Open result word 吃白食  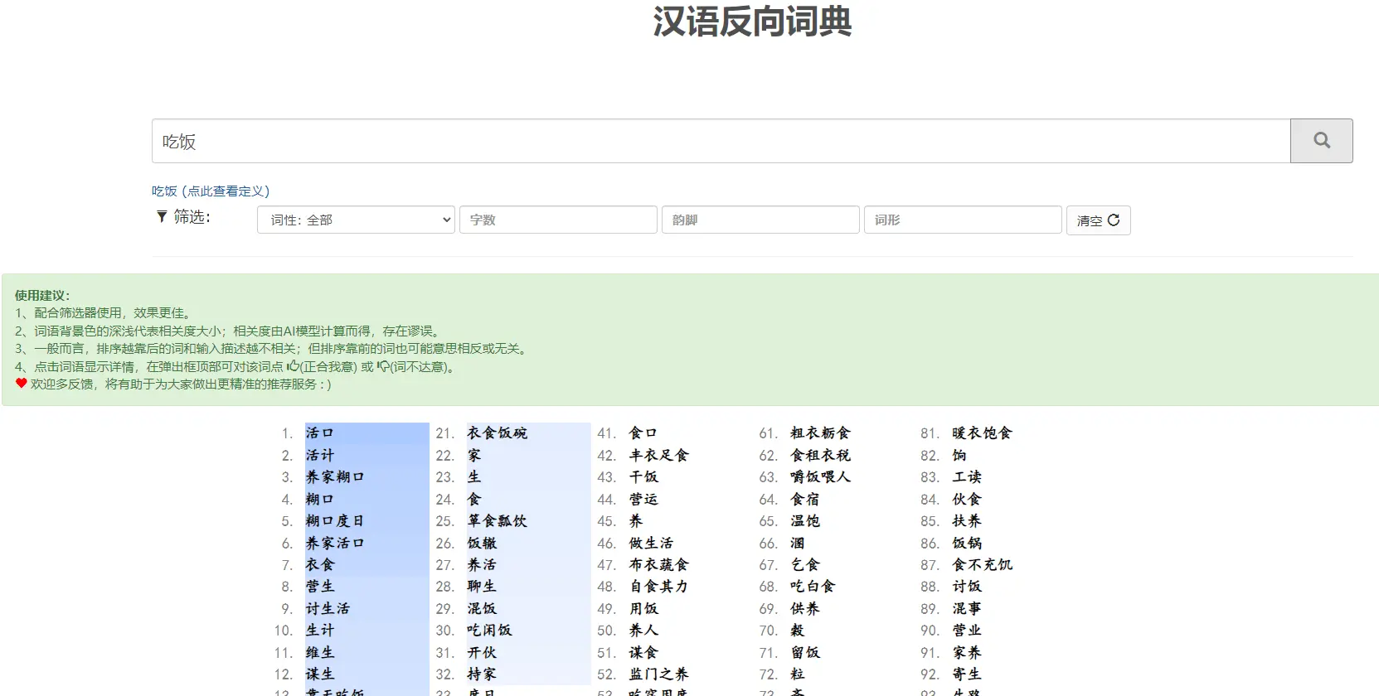813,587
